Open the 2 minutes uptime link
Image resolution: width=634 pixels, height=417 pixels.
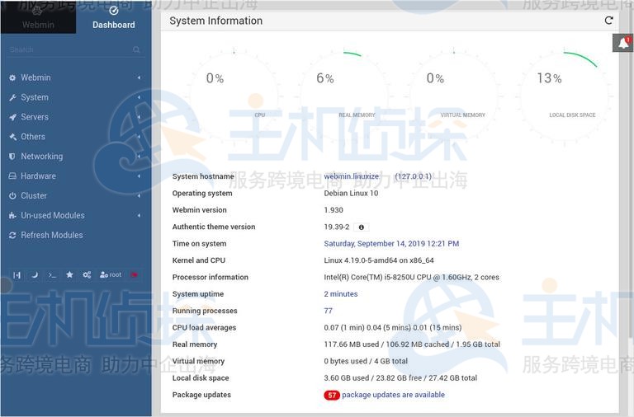pyautogui.click(x=341, y=294)
